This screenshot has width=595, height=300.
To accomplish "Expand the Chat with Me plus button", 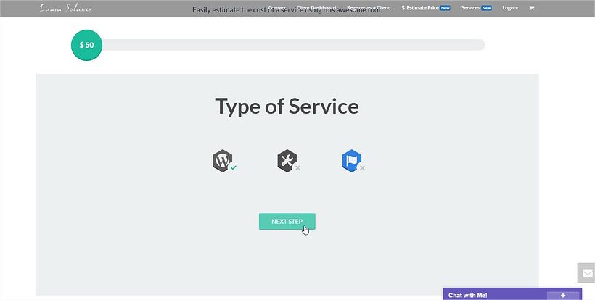I will point(563,296).
